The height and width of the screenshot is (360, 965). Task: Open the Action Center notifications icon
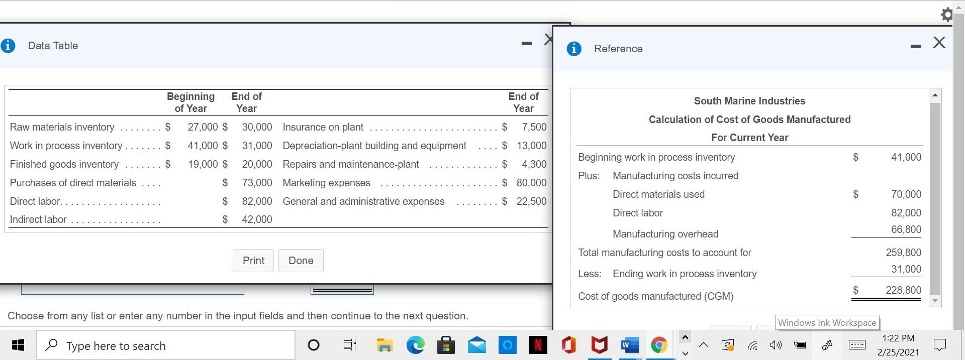pyautogui.click(x=939, y=345)
